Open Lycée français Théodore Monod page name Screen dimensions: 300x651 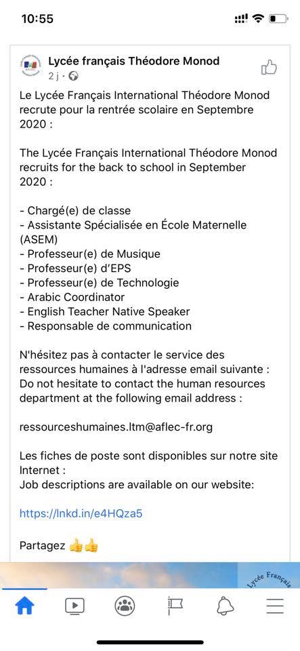pos(134,61)
